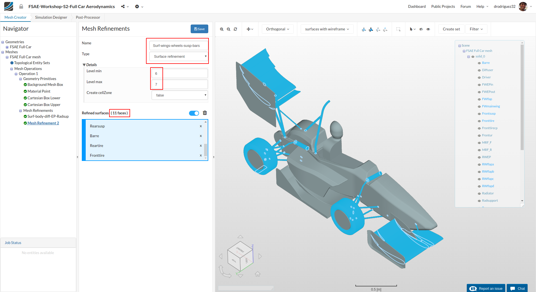Toggle visibility of Driver in scene tree
This screenshot has height=292, width=536.
[479, 78]
